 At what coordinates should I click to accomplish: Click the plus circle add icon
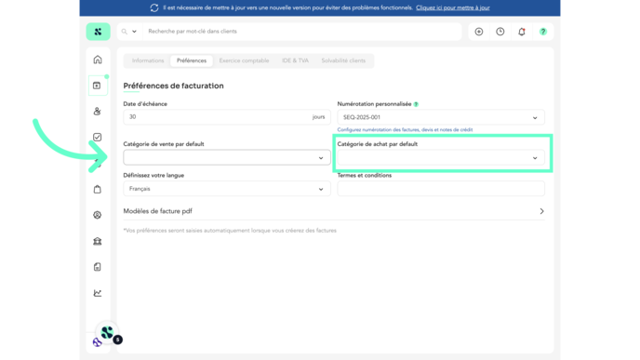pyautogui.click(x=479, y=32)
